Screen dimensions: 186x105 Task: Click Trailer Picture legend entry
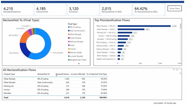point(75,38)
